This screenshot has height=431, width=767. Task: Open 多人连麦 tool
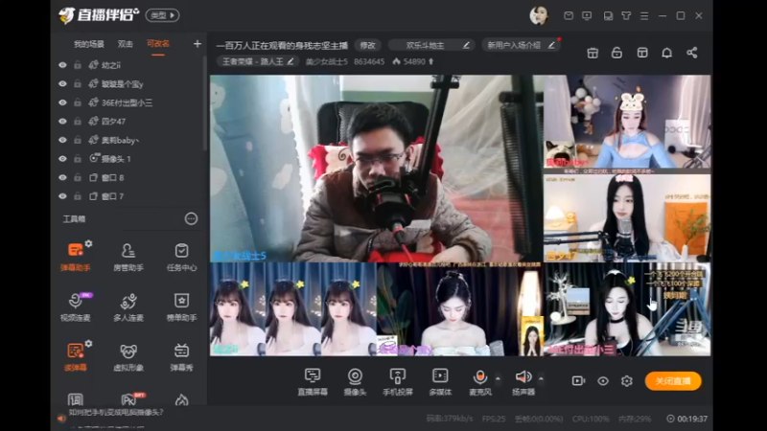128,306
